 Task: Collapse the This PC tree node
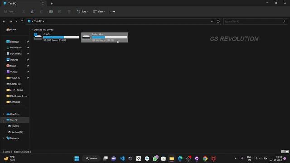point(3,120)
